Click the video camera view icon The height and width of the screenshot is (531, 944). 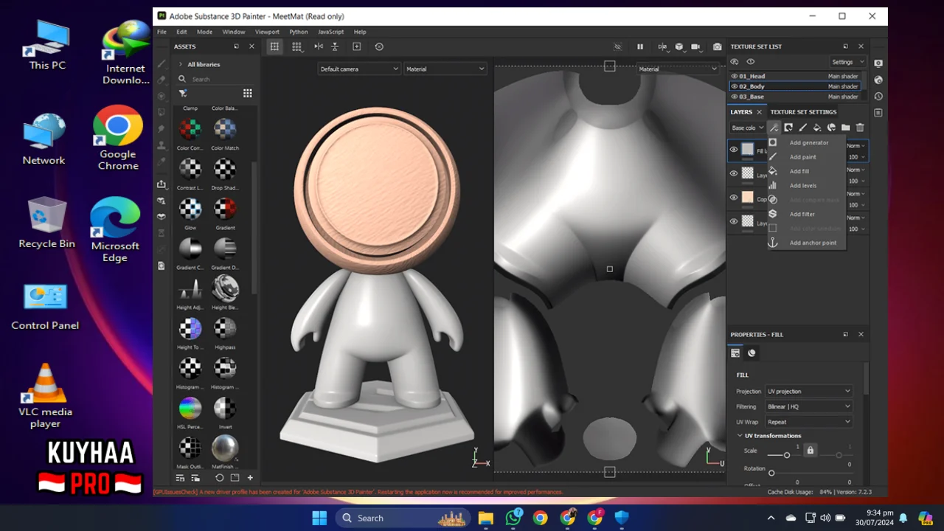[x=695, y=46]
